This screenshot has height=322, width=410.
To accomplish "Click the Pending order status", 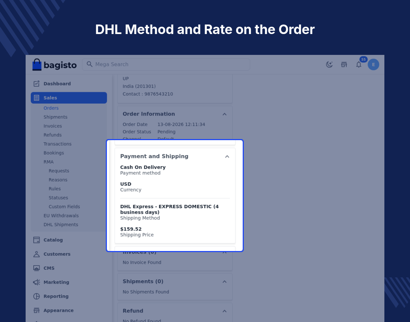I will coord(166,132).
